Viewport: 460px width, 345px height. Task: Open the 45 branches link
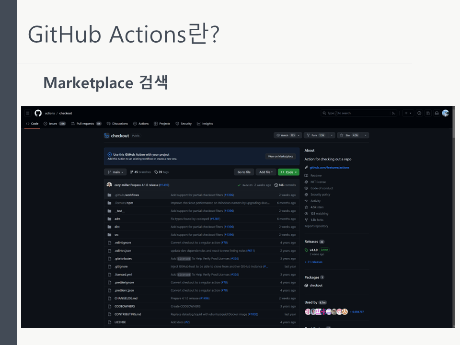[x=140, y=172]
